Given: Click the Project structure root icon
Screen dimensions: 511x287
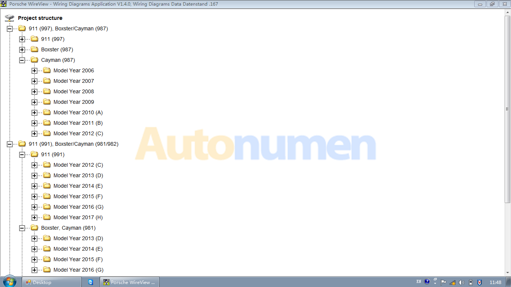Looking at the screenshot, I should click(x=9, y=18).
